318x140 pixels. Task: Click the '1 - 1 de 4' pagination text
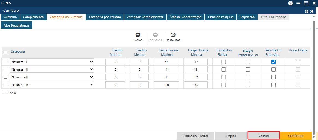[9, 93]
